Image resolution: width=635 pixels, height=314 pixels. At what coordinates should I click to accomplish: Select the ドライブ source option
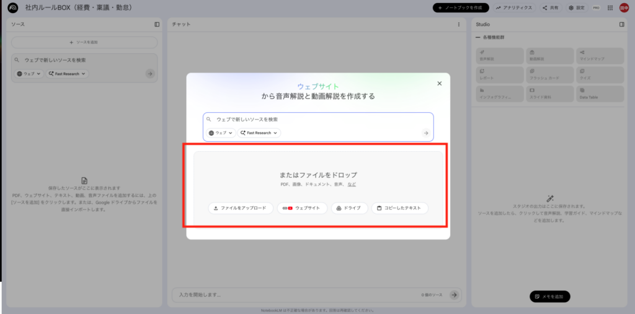coord(350,208)
